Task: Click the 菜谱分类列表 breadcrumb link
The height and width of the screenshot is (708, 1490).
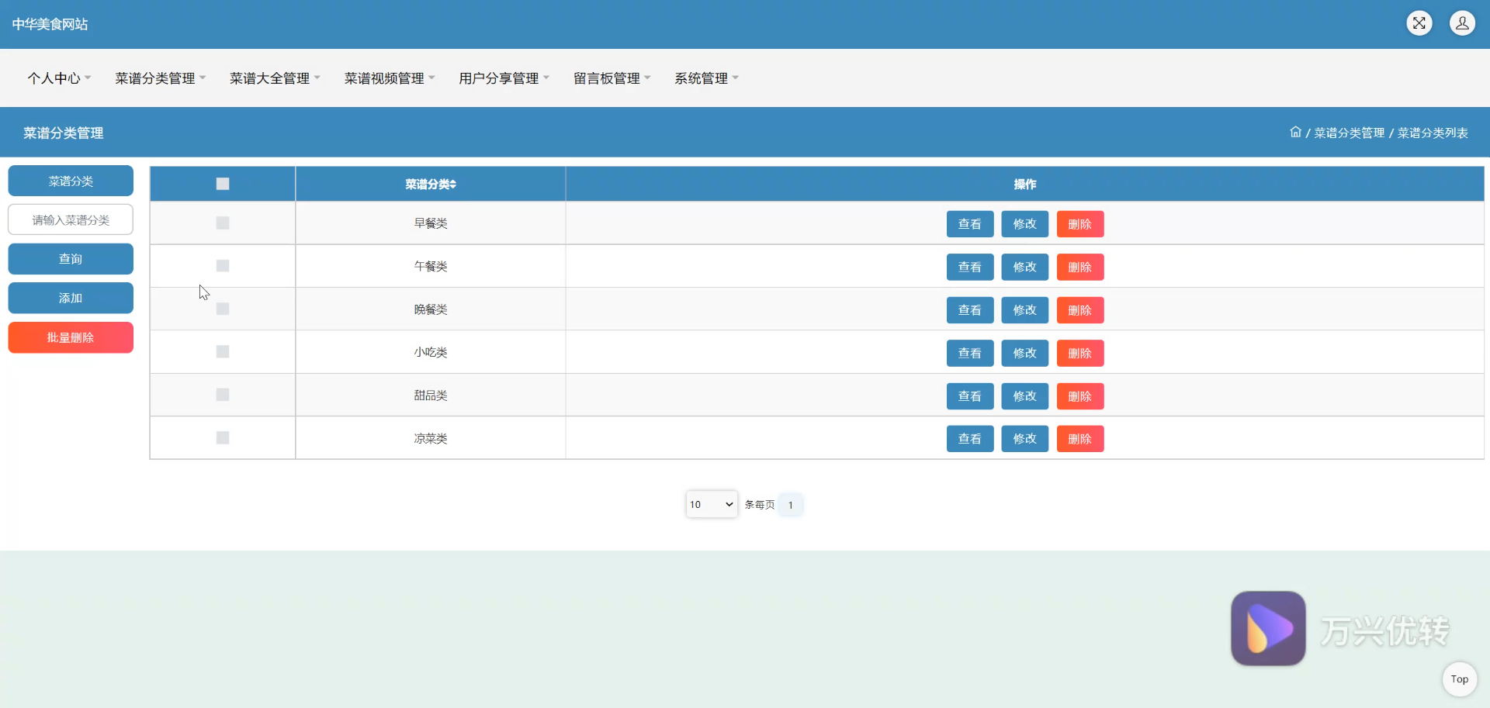Action: (x=1433, y=133)
